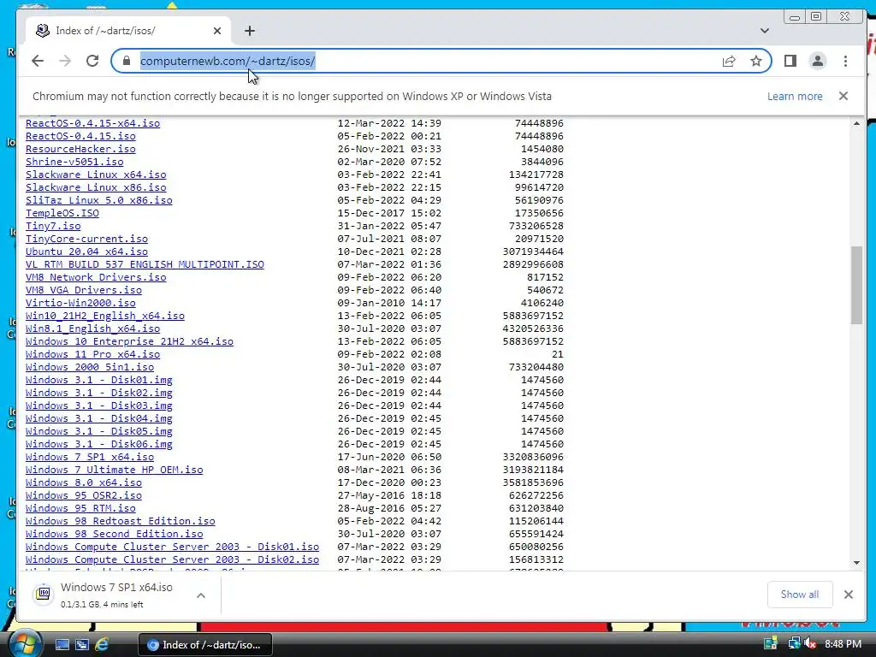The width and height of the screenshot is (876, 657).
Task: Open the network tray icon
Action: 794,643
